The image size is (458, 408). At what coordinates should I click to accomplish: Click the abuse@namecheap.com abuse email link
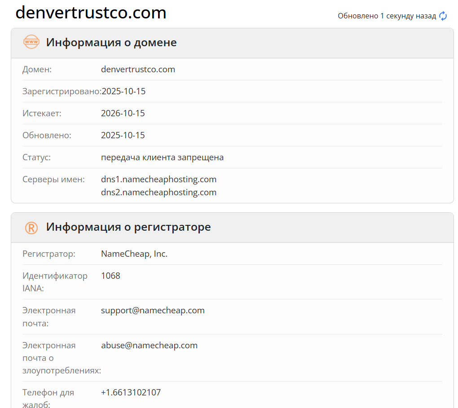150,345
